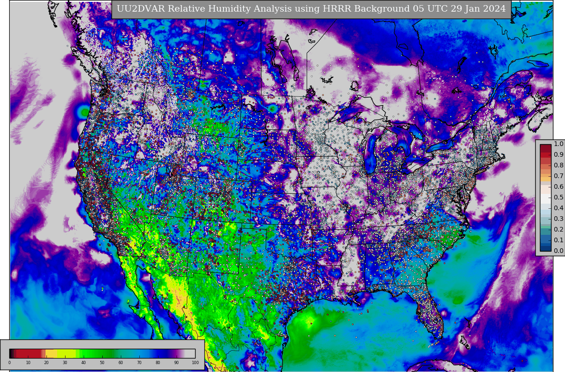This screenshot has width=565, height=372.
Task: Click the 0 tick on humidity colorbar
Action: point(9,363)
